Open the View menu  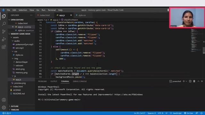(x=32, y=10)
